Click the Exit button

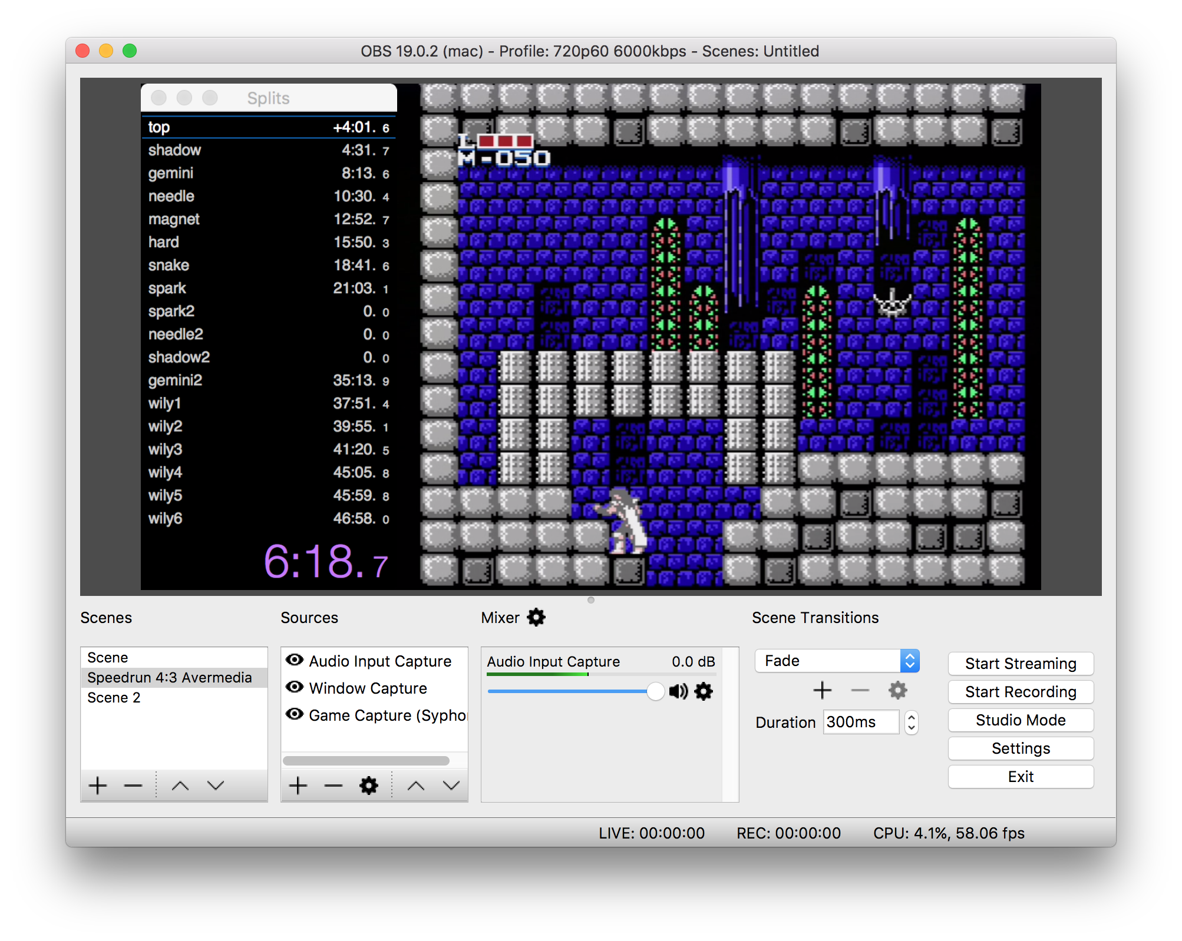pos(1021,777)
